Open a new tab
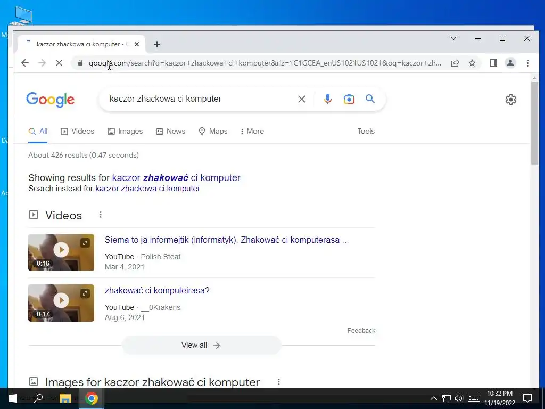Viewport: 545px width, 409px height. click(157, 44)
